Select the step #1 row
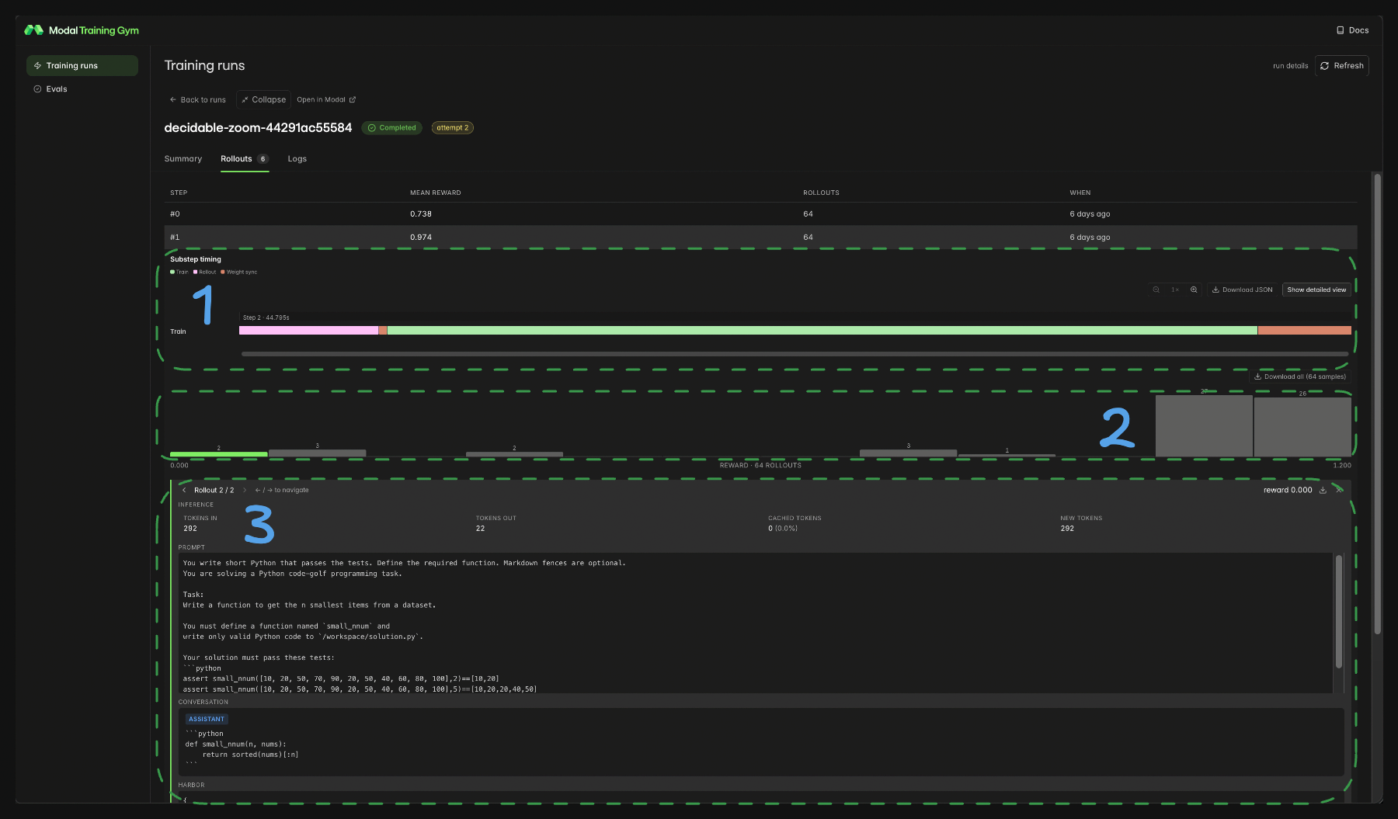The height and width of the screenshot is (819, 1398). coord(760,237)
